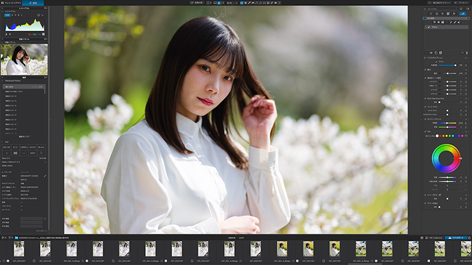Select RGB channel button in histogram

7,15
